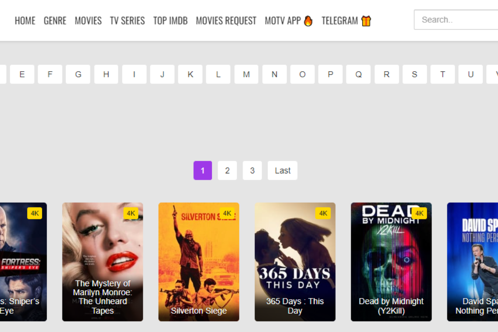Select page 1 in pagination

(x=203, y=171)
